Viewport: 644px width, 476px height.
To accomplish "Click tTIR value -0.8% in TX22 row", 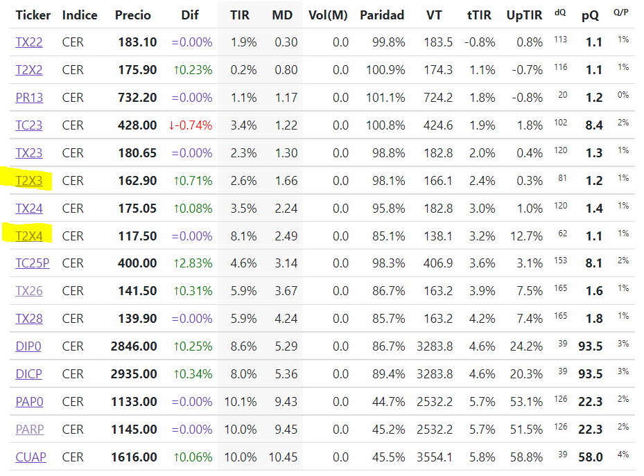I will point(480,42).
